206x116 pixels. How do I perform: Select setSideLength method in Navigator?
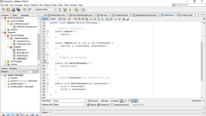pyautogui.click(x=22, y=87)
